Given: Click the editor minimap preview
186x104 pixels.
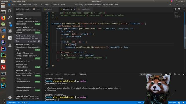Looking at the screenshot, I should click(x=178, y=15).
